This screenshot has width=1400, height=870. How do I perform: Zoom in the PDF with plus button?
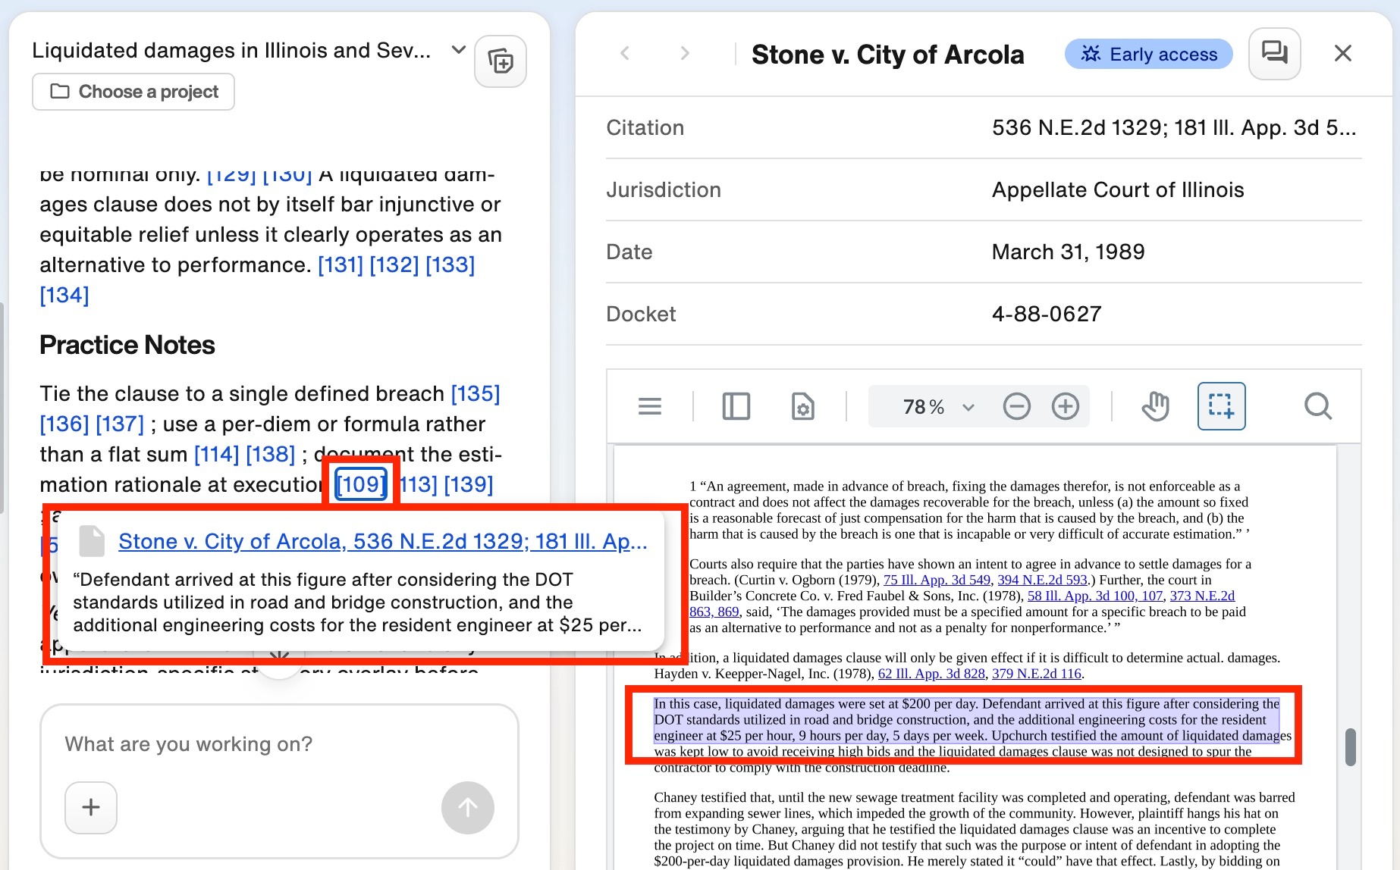coord(1066,407)
